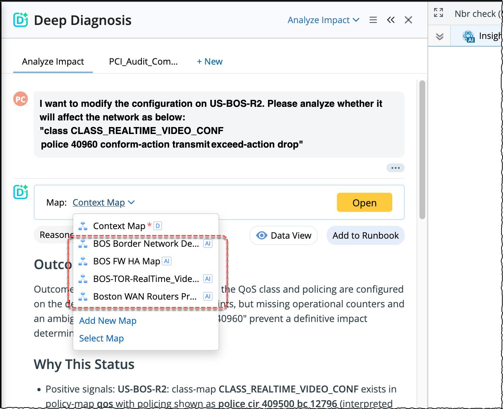The image size is (503, 409).
Task: Click the double down chevron icon
Action: 440,36
